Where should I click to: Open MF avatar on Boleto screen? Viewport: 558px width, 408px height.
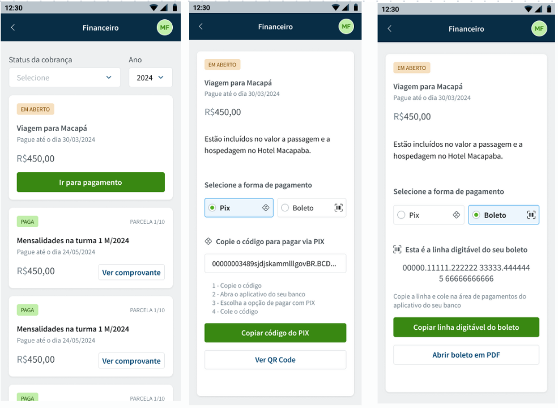tap(539, 28)
